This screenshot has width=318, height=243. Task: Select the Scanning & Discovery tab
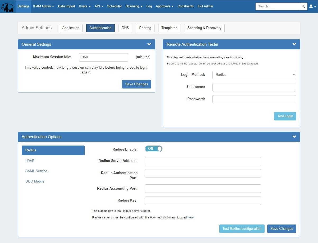click(x=204, y=28)
